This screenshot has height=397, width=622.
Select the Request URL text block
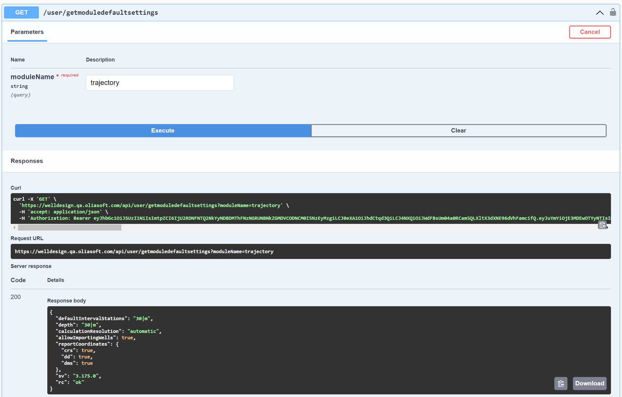pos(144,251)
